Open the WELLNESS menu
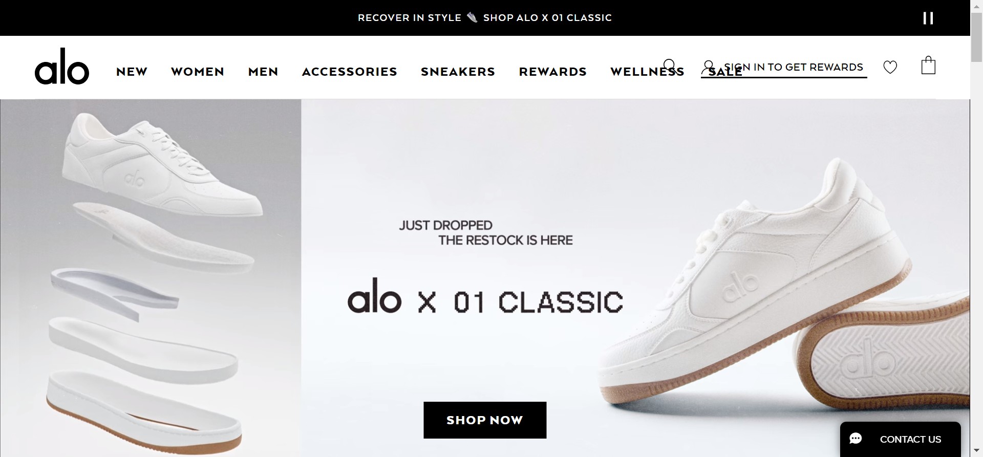This screenshot has height=457, width=983. coord(647,72)
